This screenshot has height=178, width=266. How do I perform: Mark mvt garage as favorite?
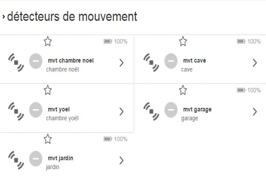183,91
